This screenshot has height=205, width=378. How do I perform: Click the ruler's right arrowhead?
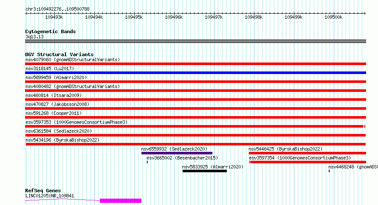coord(365,13)
